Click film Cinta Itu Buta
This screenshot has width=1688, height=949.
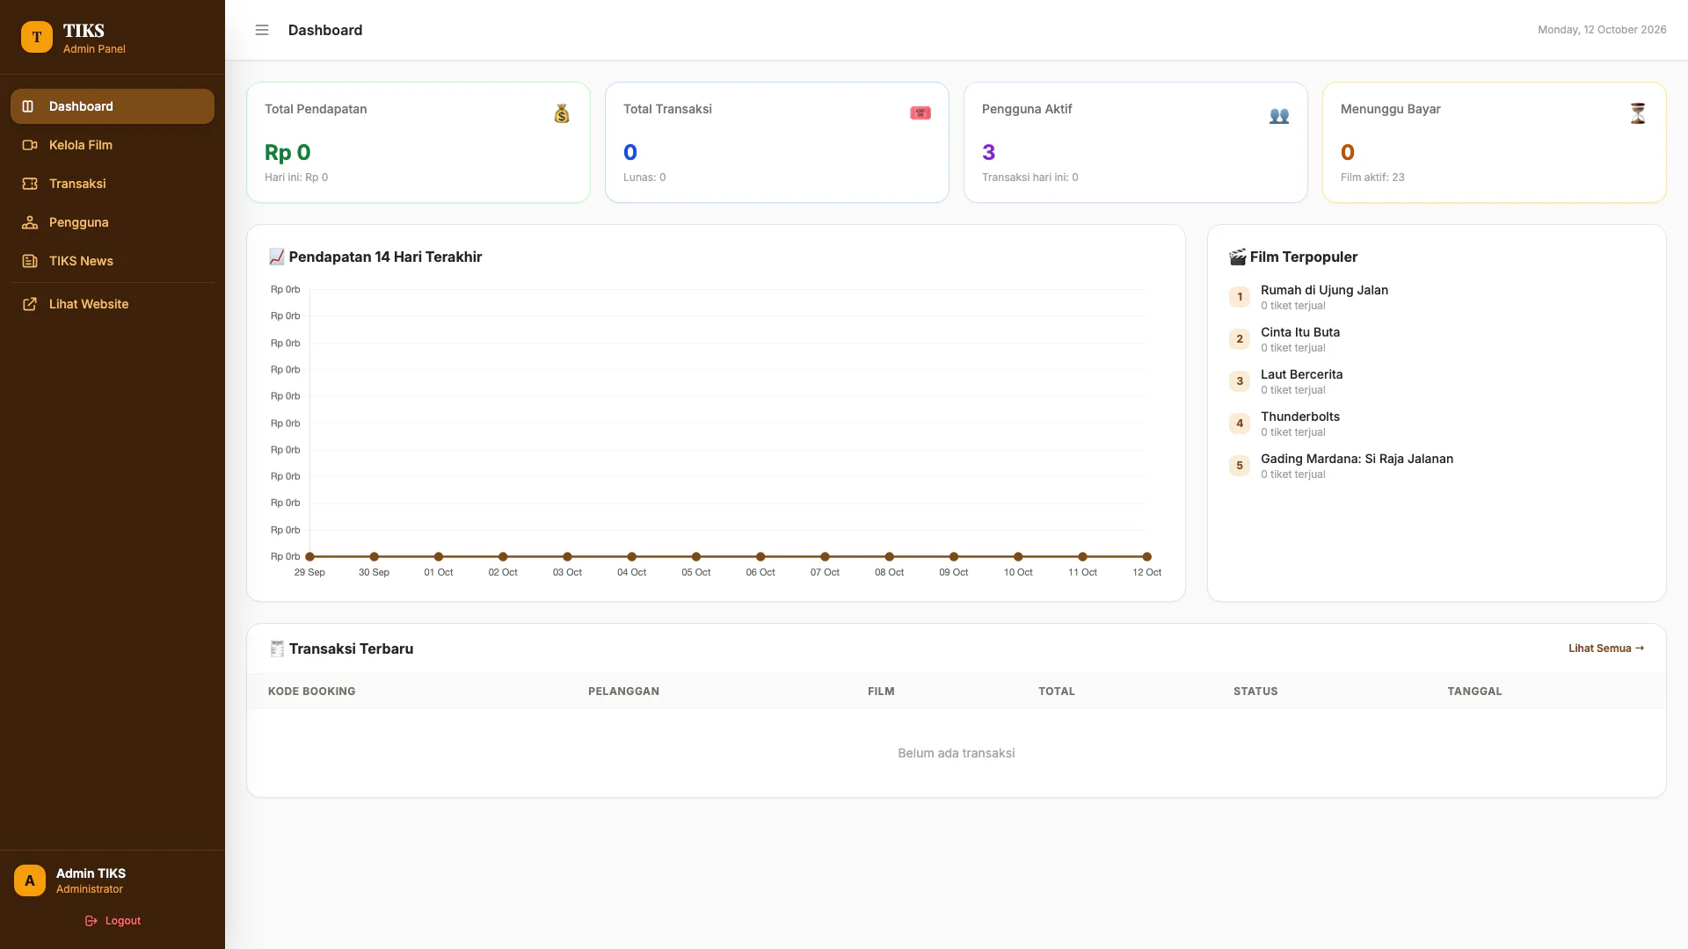point(1300,332)
